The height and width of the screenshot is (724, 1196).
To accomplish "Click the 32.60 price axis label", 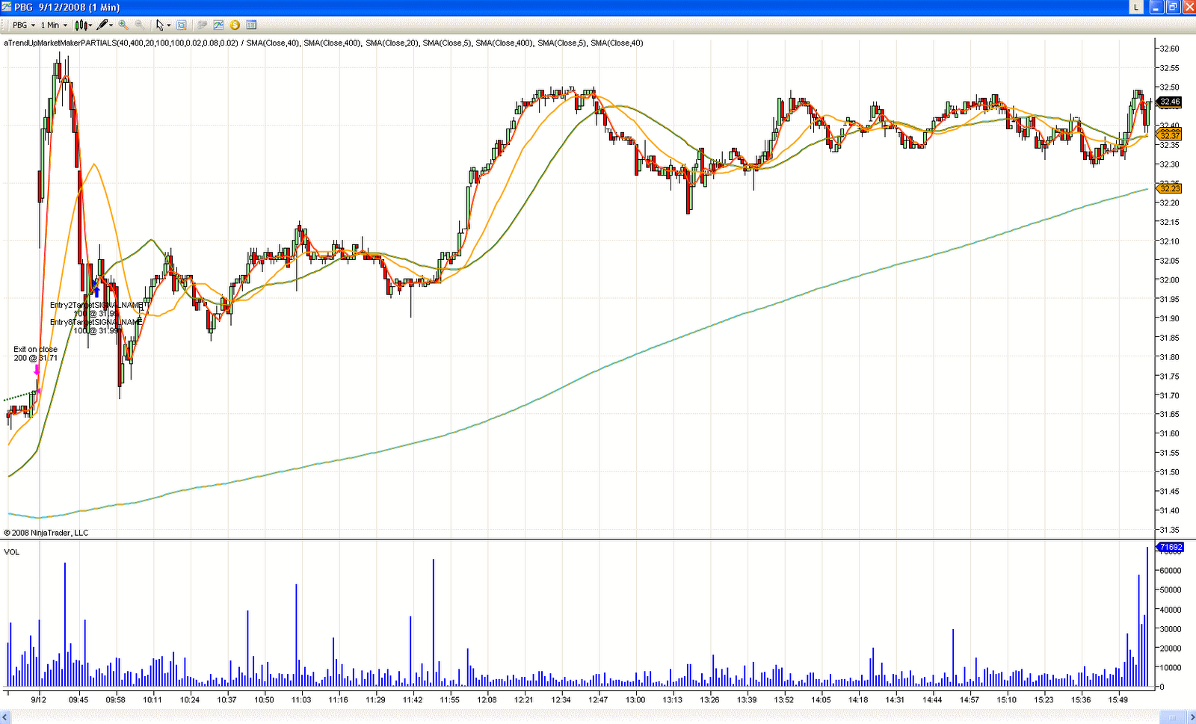I will [x=1169, y=49].
